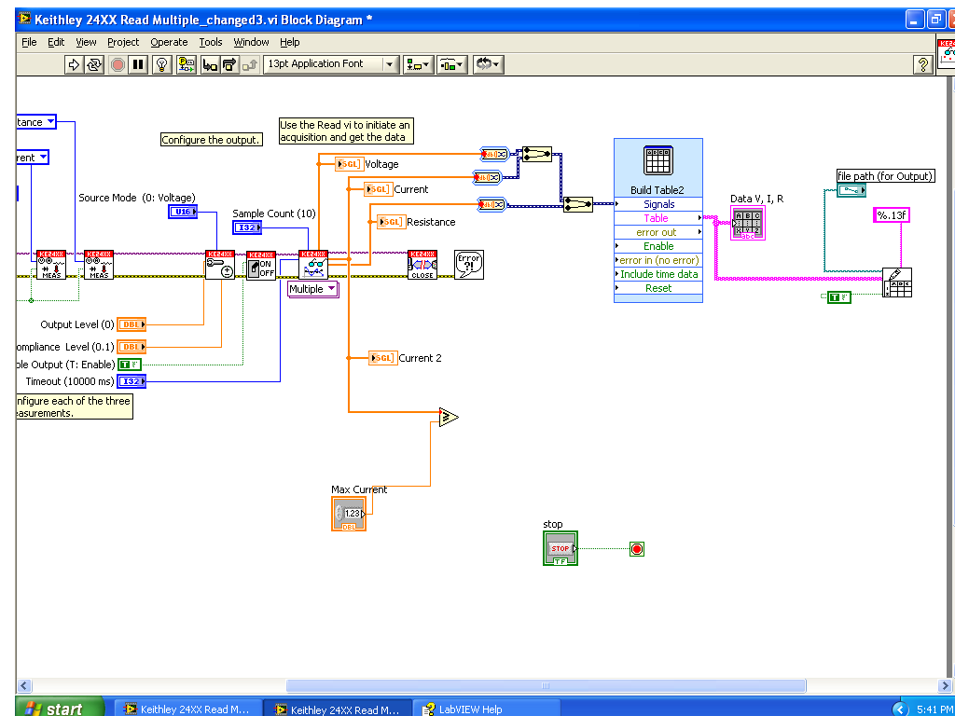
Task: Click the Pause button
Action: (x=138, y=64)
